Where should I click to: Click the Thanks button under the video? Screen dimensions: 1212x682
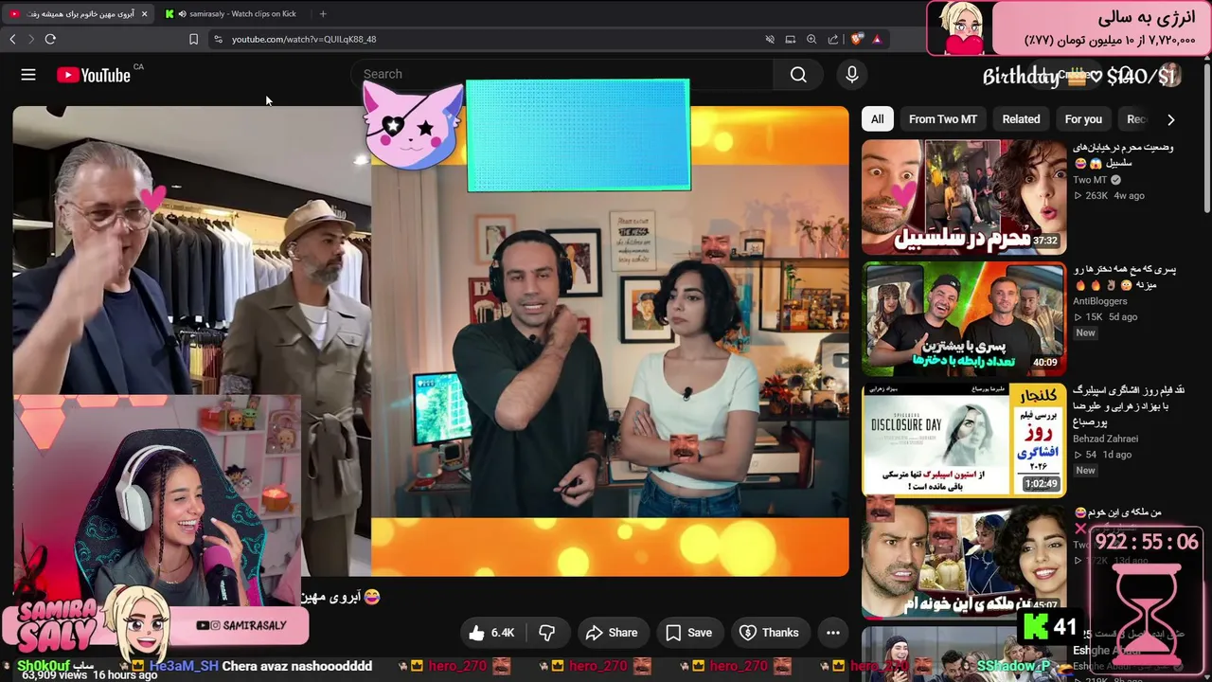point(769,633)
